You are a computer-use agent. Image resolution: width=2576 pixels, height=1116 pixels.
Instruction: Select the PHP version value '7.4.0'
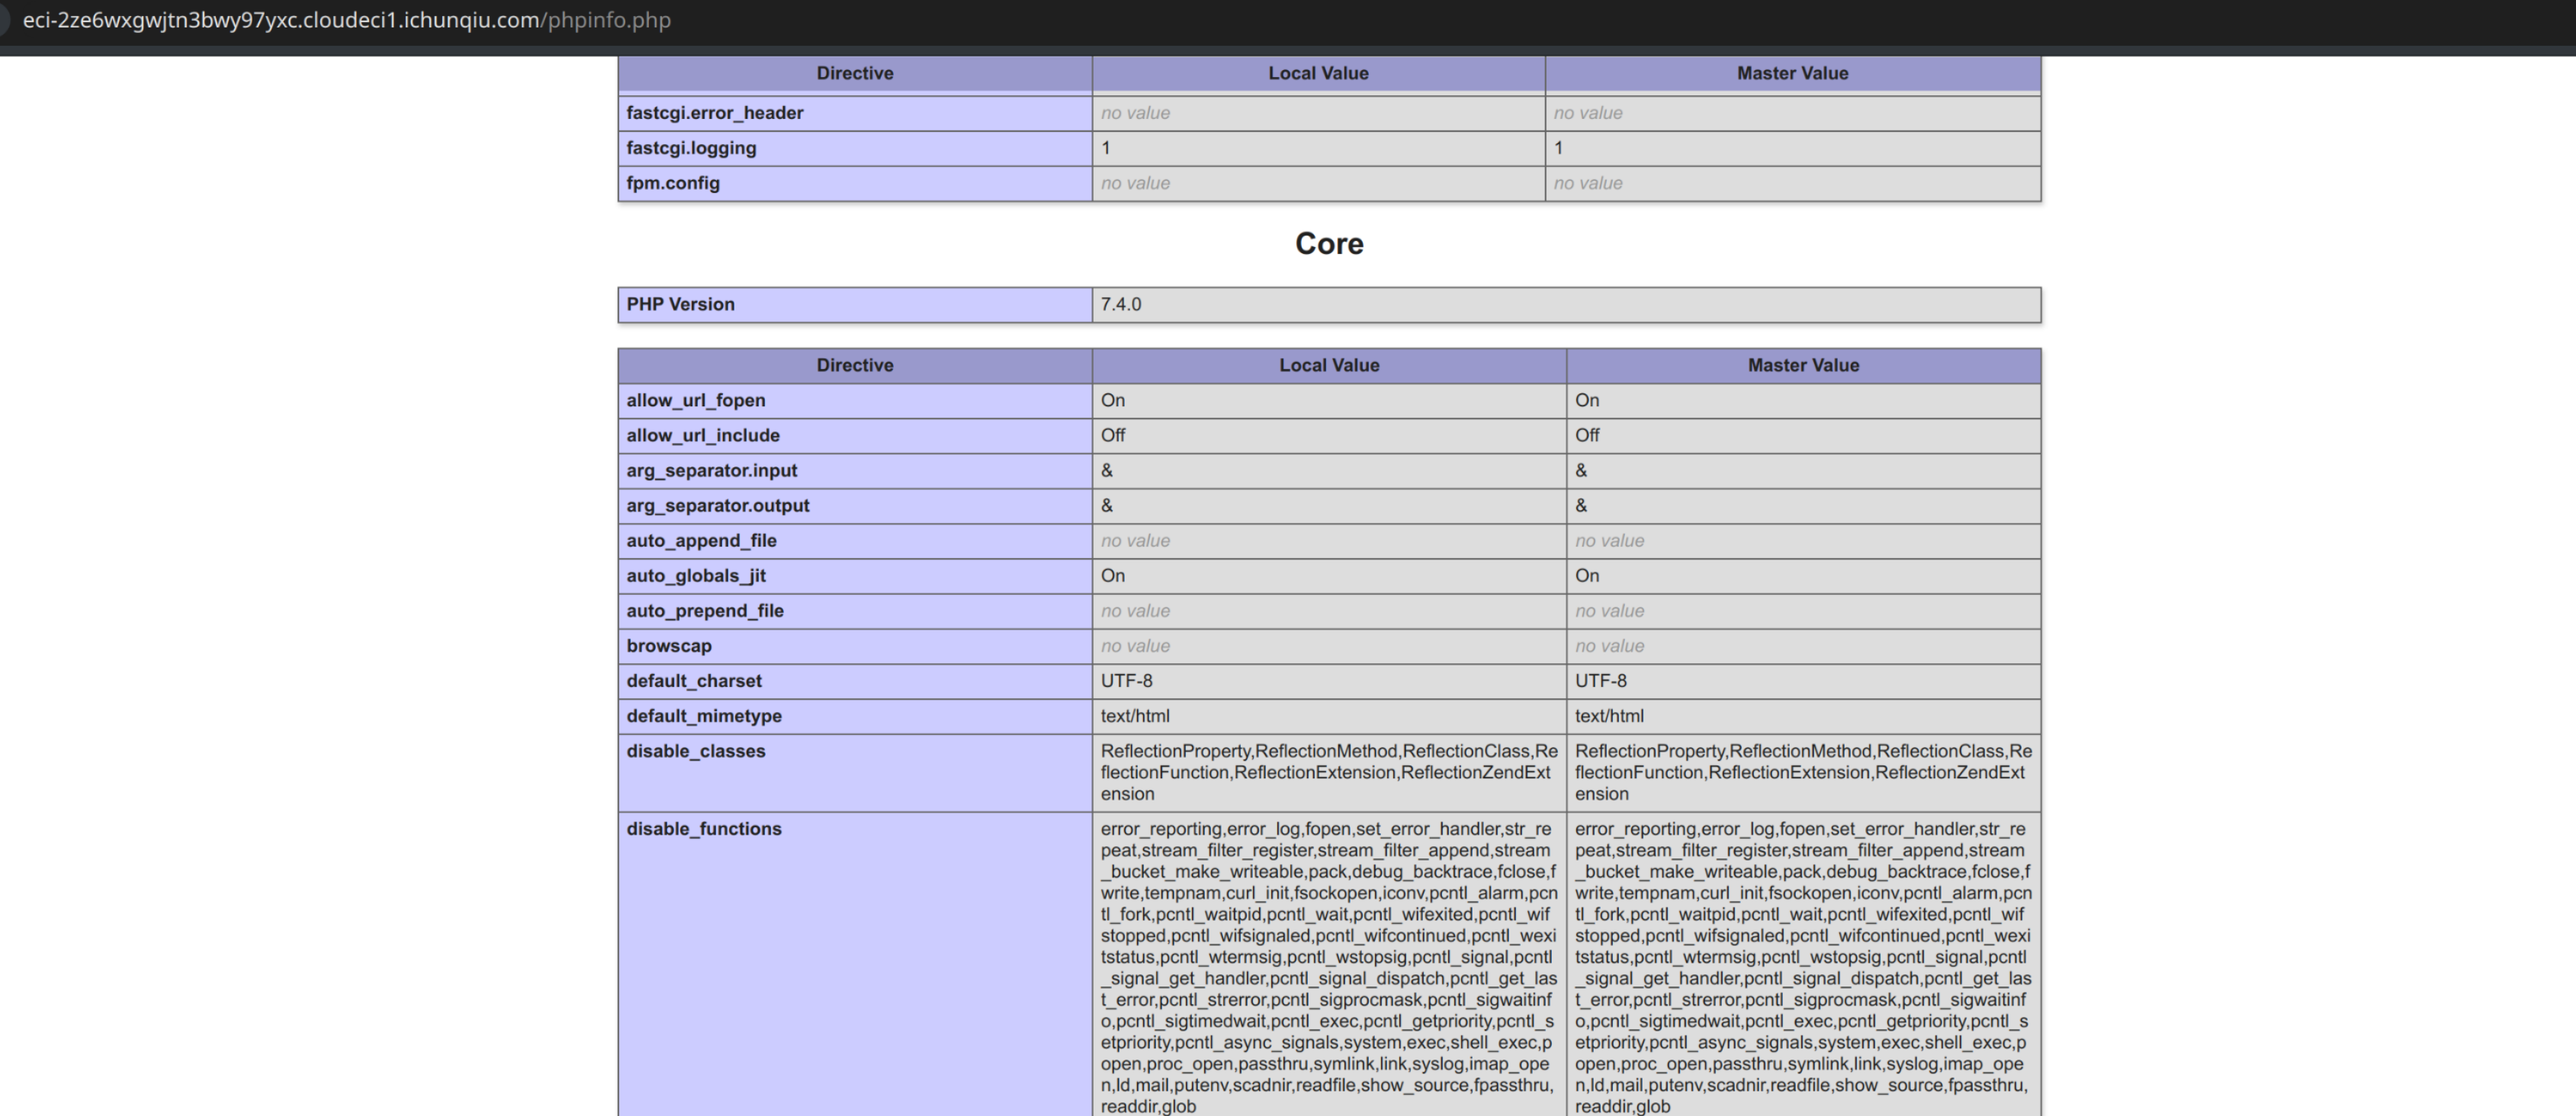coord(1120,305)
